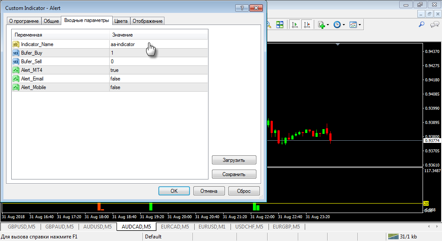The height and width of the screenshot is (241, 442).
Task: Select the Bufer_Sell value 0
Action: pyautogui.click(x=158, y=62)
